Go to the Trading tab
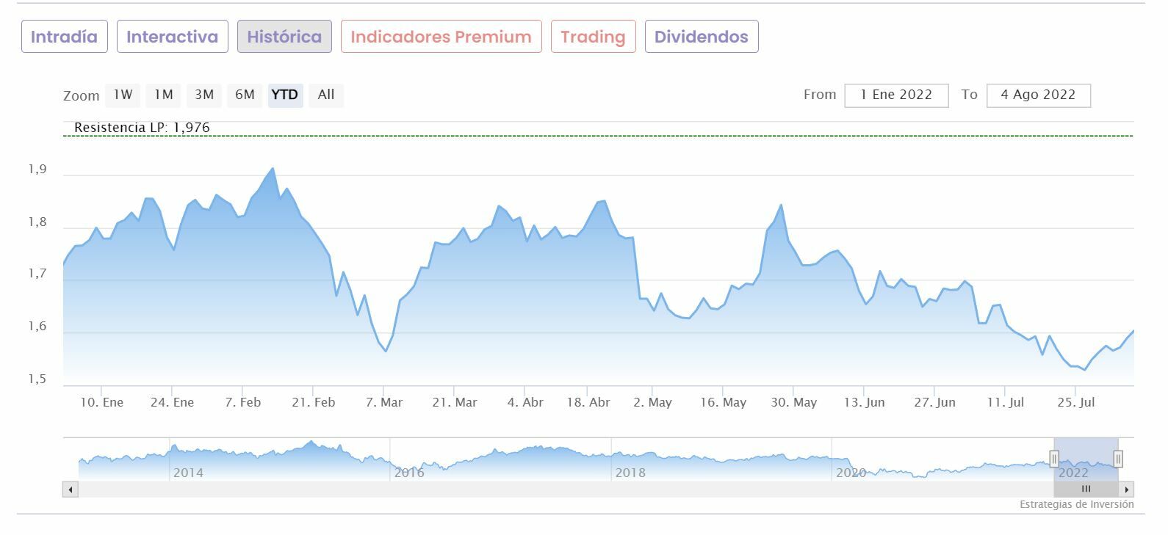 tap(593, 37)
